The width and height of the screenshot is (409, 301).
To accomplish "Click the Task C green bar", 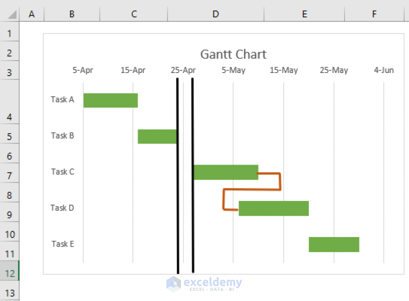I will (x=225, y=172).
